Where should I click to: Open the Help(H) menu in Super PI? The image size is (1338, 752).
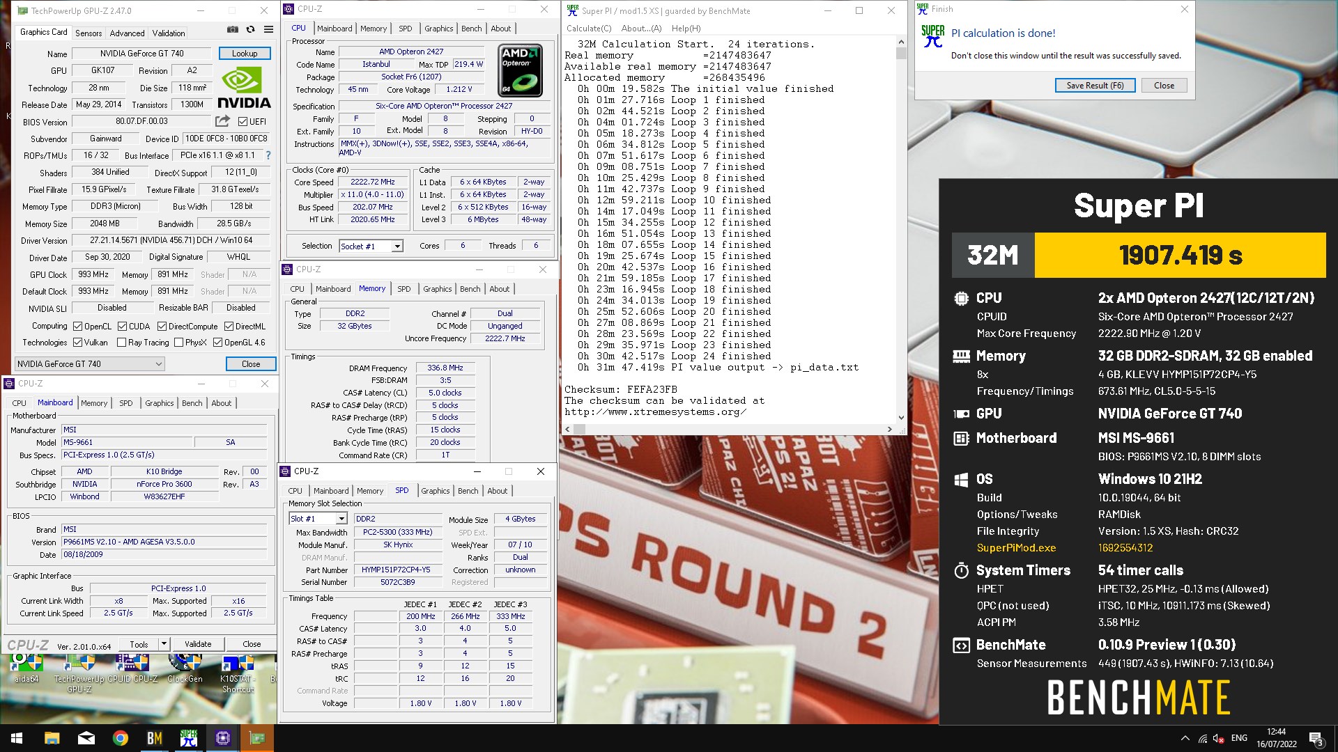686,29
